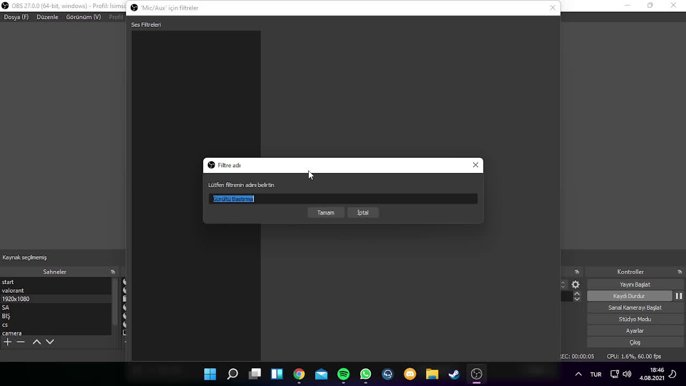The width and height of the screenshot is (686, 386).
Task: Move scene down using the down arrow icon
Action: [x=50, y=342]
